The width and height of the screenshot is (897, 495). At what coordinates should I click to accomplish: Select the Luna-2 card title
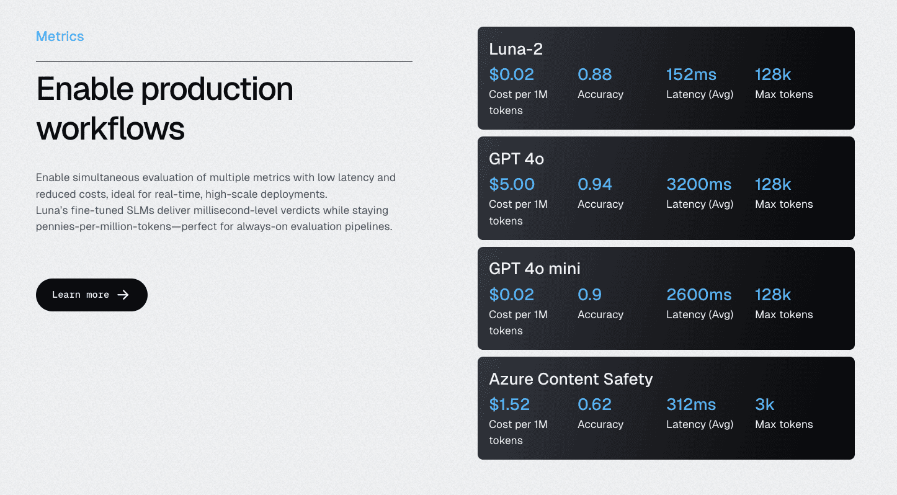coord(515,48)
